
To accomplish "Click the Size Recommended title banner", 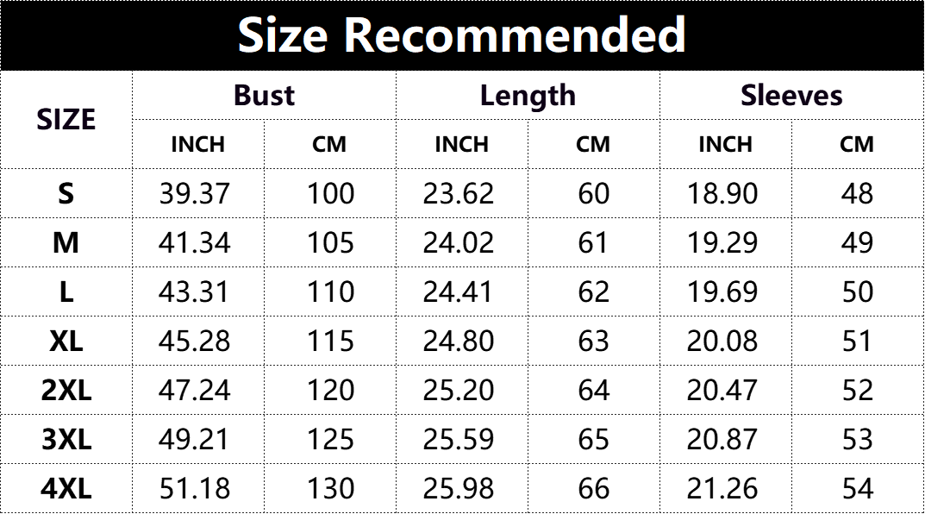I will (x=462, y=35).
